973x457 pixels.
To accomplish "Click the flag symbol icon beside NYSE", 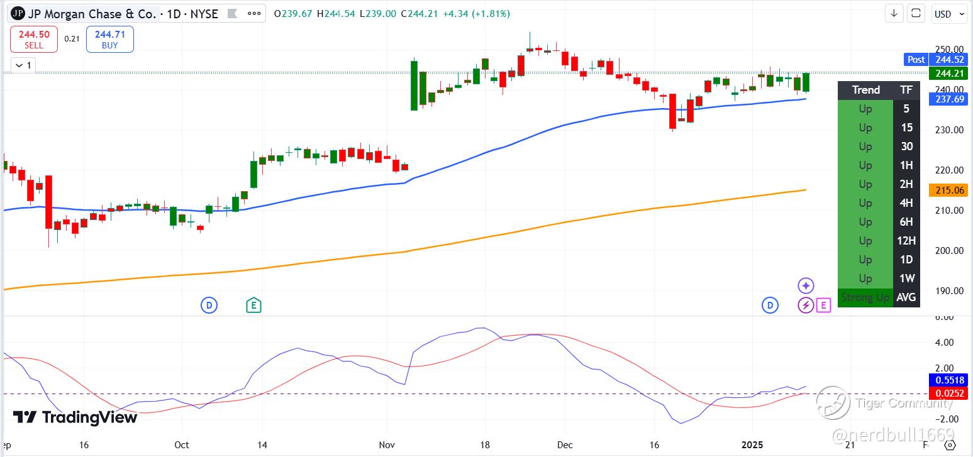I will (232, 13).
